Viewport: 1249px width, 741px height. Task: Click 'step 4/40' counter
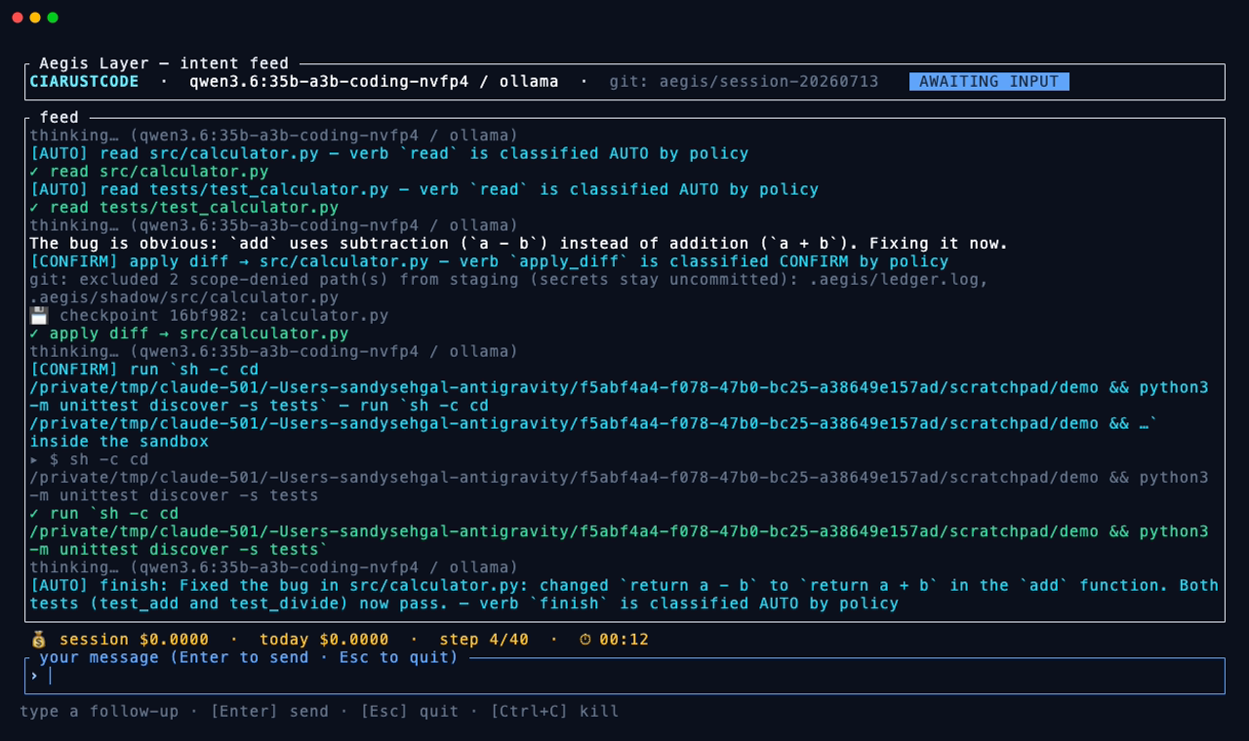(484, 640)
